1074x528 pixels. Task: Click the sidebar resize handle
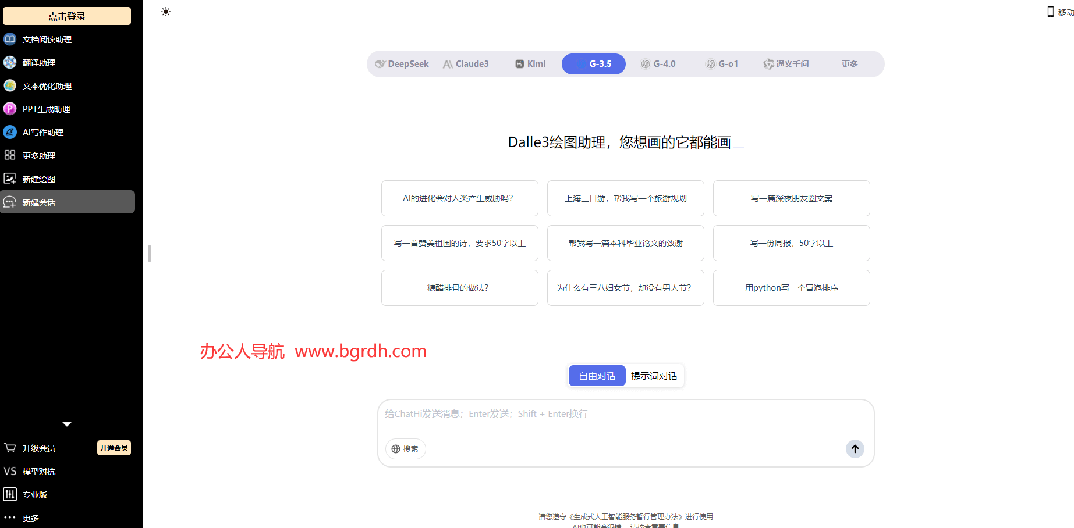point(150,254)
